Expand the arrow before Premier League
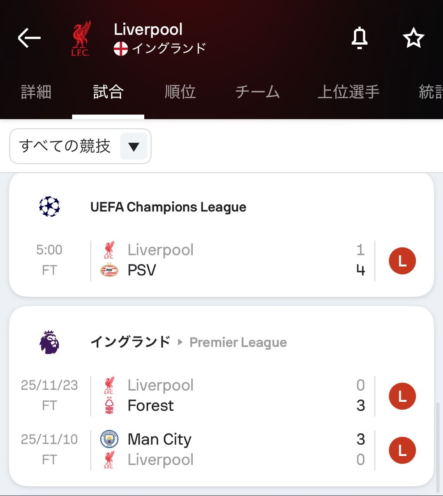 click(180, 342)
